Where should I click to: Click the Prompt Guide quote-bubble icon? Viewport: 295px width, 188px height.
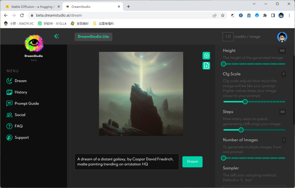(x=9, y=103)
